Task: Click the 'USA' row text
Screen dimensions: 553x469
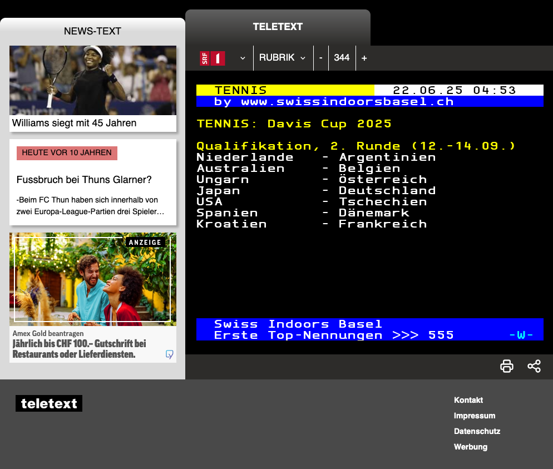Action: pyautogui.click(x=210, y=202)
